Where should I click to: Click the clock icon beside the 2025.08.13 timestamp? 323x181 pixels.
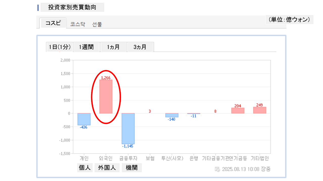pos(217,169)
